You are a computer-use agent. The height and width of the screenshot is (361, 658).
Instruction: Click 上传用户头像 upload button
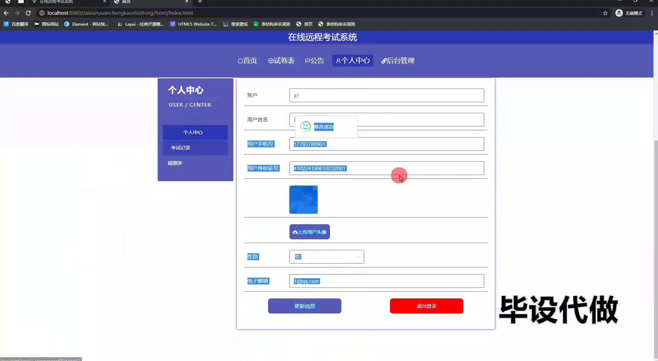pos(309,232)
